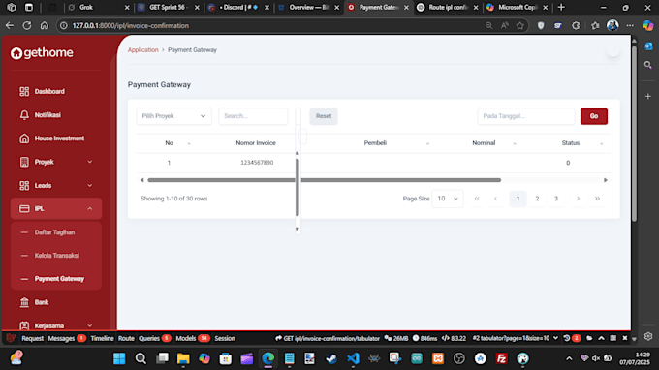This screenshot has width=659, height=370.
Task: Click the Reset button
Action: pos(324,116)
